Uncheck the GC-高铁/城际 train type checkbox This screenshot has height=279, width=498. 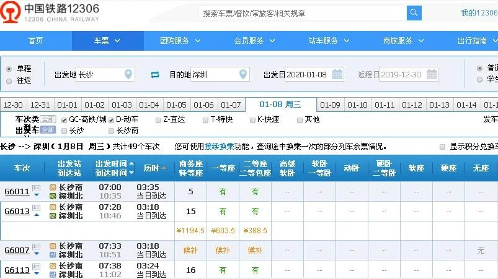click(x=64, y=120)
